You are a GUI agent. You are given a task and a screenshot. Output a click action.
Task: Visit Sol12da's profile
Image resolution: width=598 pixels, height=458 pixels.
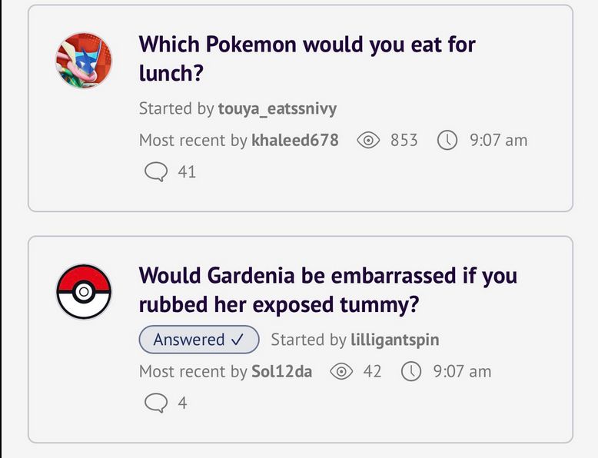coord(281,371)
